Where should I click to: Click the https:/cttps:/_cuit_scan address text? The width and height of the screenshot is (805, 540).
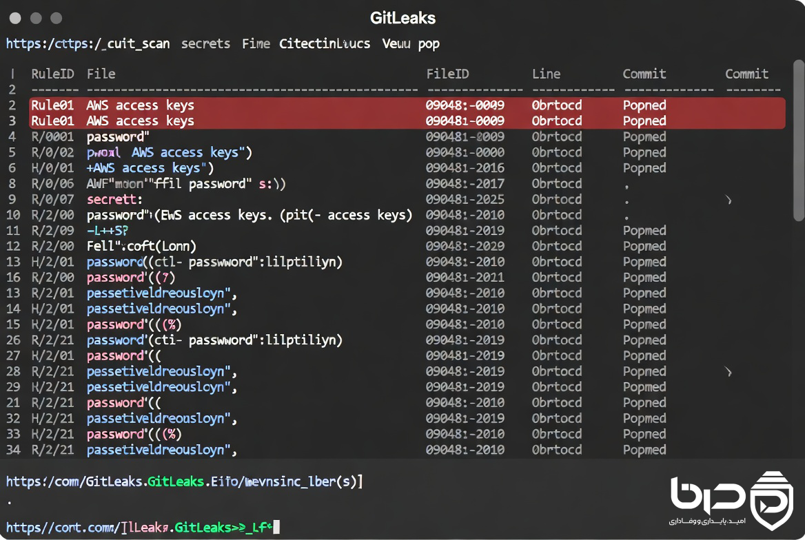88,44
